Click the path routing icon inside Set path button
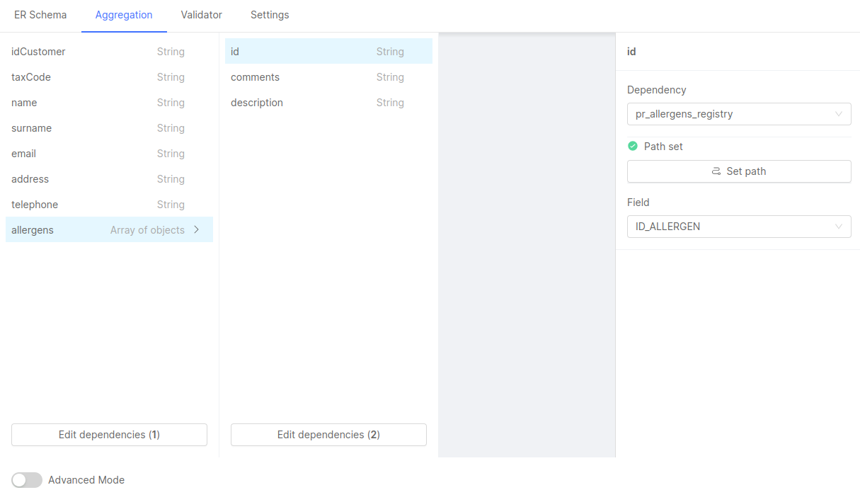This screenshot has width=860, height=502. point(717,171)
